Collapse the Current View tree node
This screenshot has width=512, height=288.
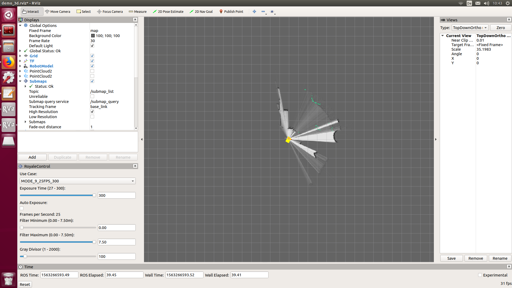[443, 36]
